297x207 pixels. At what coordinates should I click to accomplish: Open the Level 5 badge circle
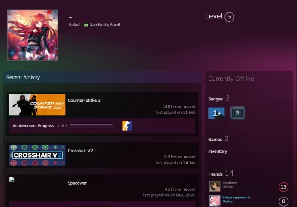pos(229,17)
